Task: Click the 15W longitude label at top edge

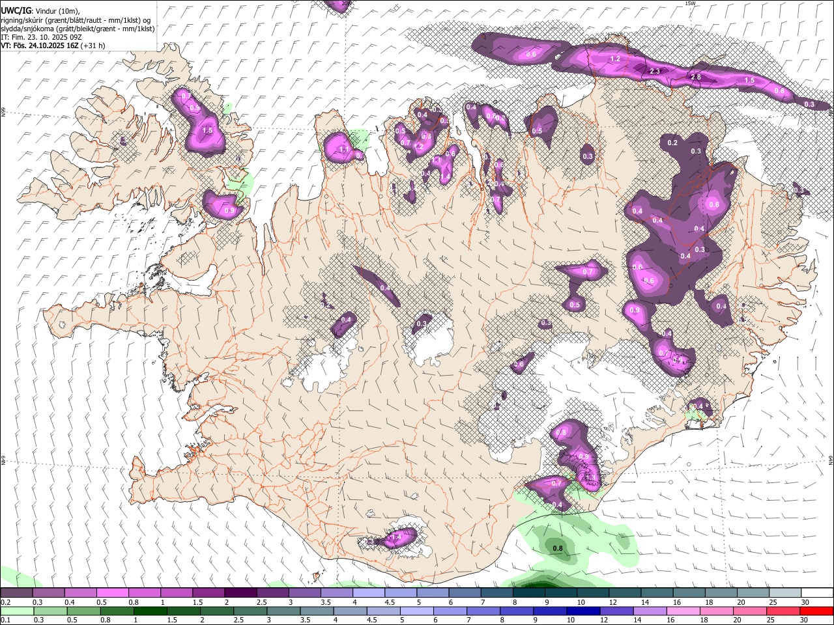Action: 691,3
